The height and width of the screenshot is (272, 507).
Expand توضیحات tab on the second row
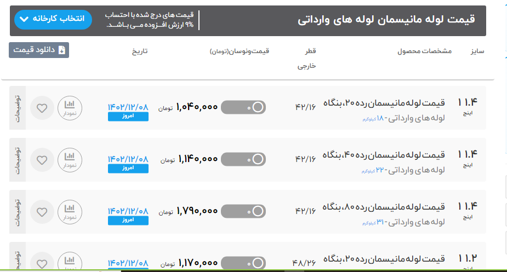(18, 160)
